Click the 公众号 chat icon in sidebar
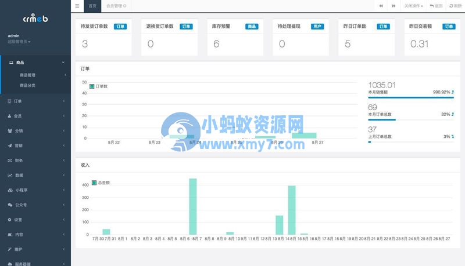This screenshot has height=266, width=465. click(x=10, y=205)
